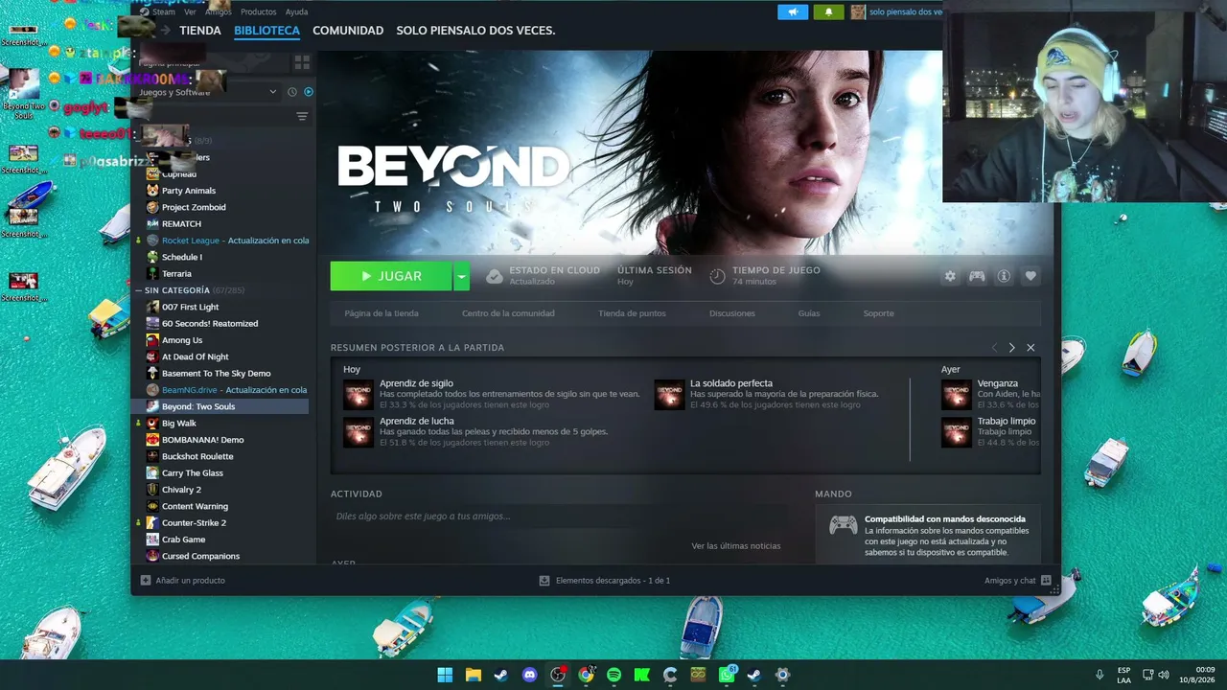
Task: Click the green JUGAR button
Action: pos(391,276)
